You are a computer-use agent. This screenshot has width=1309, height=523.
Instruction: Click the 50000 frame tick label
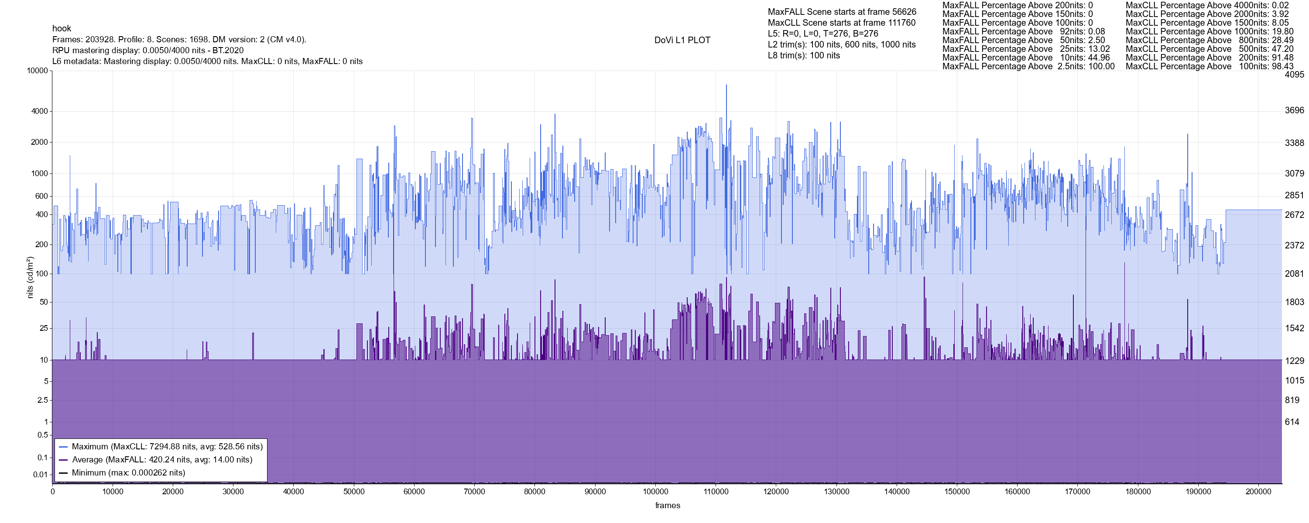coord(354,492)
